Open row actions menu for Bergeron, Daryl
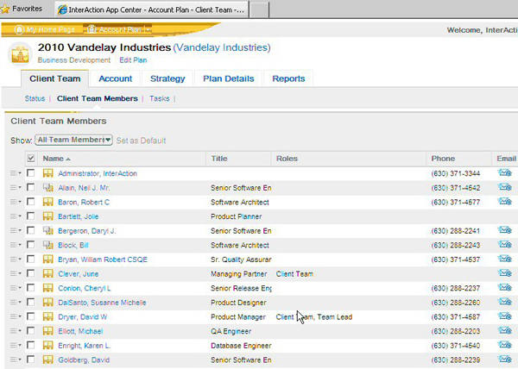The width and height of the screenshot is (518, 369). point(16,230)
